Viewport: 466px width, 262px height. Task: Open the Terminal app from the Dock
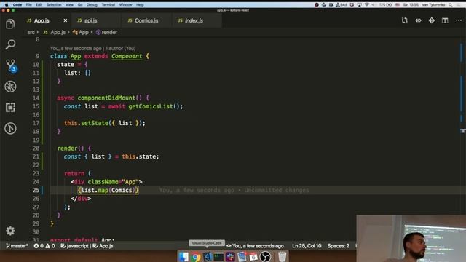pos(218,256)
